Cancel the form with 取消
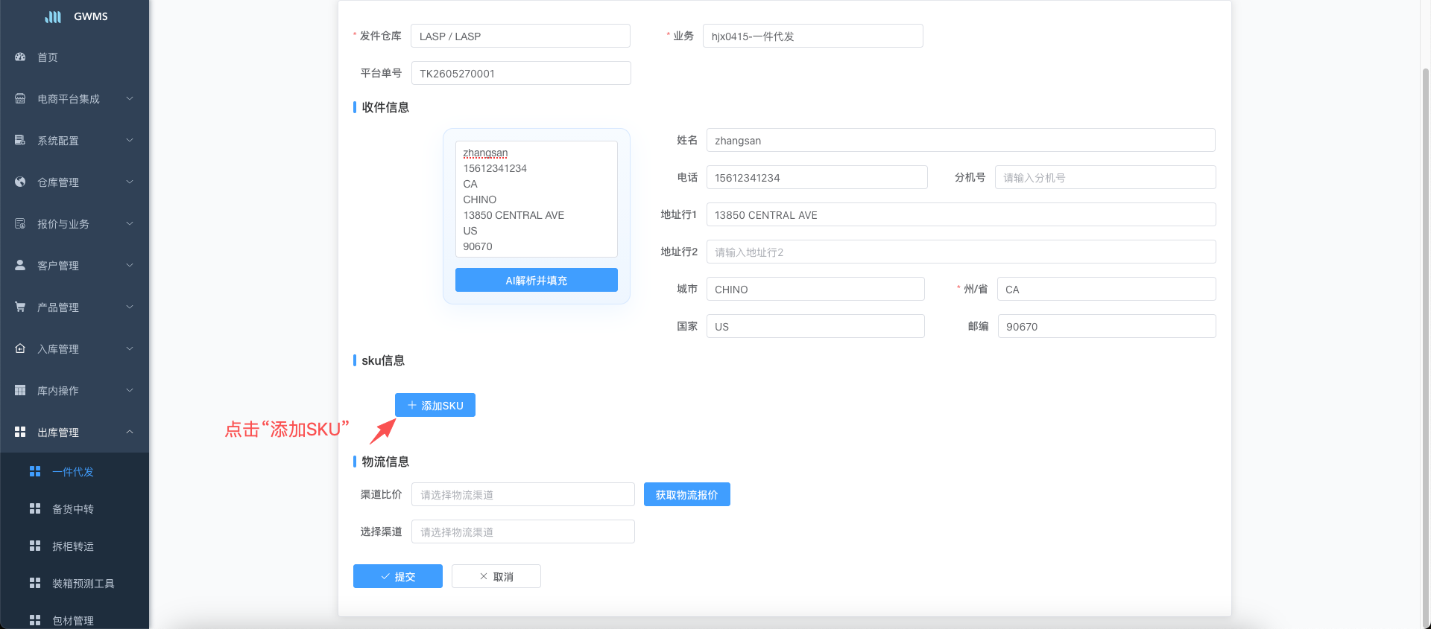This screenshot has height=629, width=1431. (496, 576)
